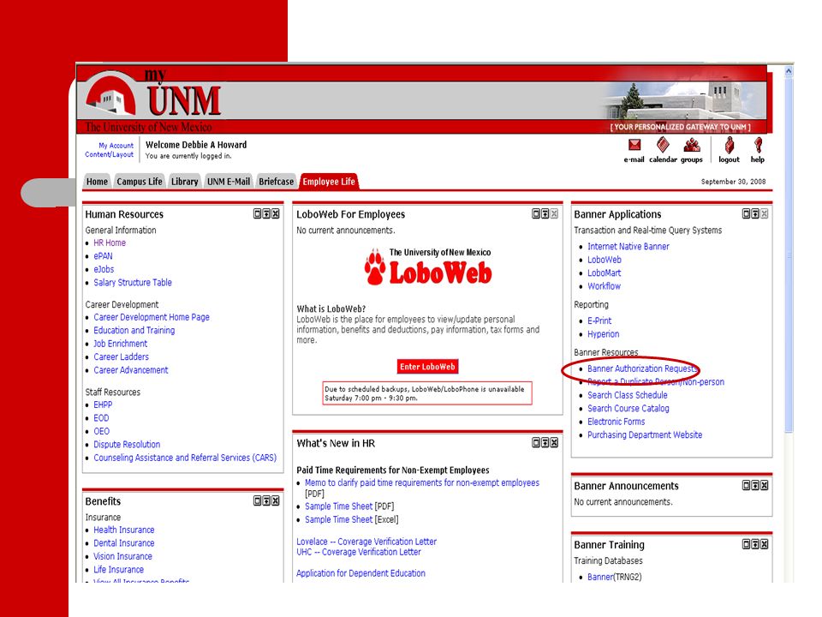
Task: Click the Enter LoboWeb button
Action: coord(427,367)
